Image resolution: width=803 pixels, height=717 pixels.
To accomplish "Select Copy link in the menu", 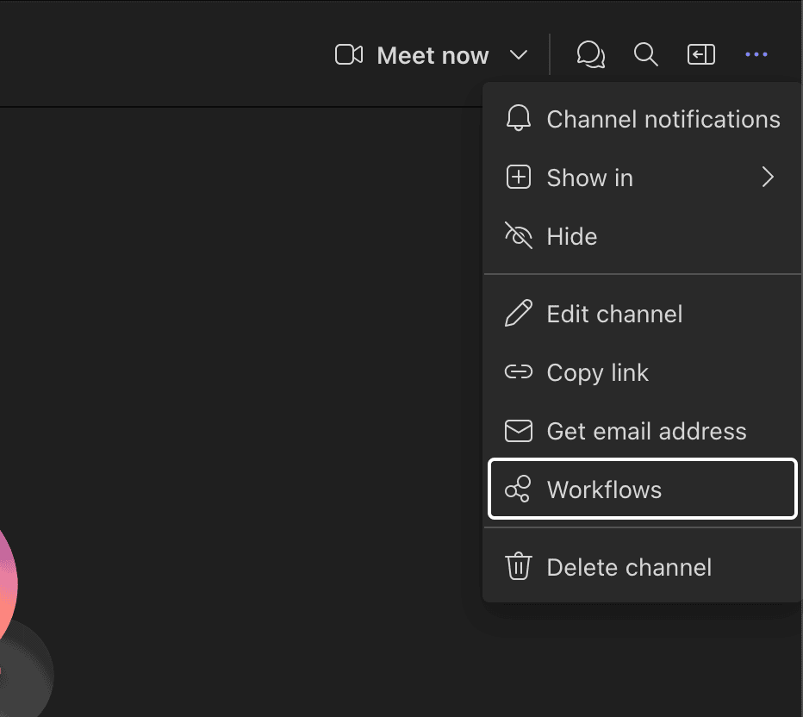I will coord(597,372).
